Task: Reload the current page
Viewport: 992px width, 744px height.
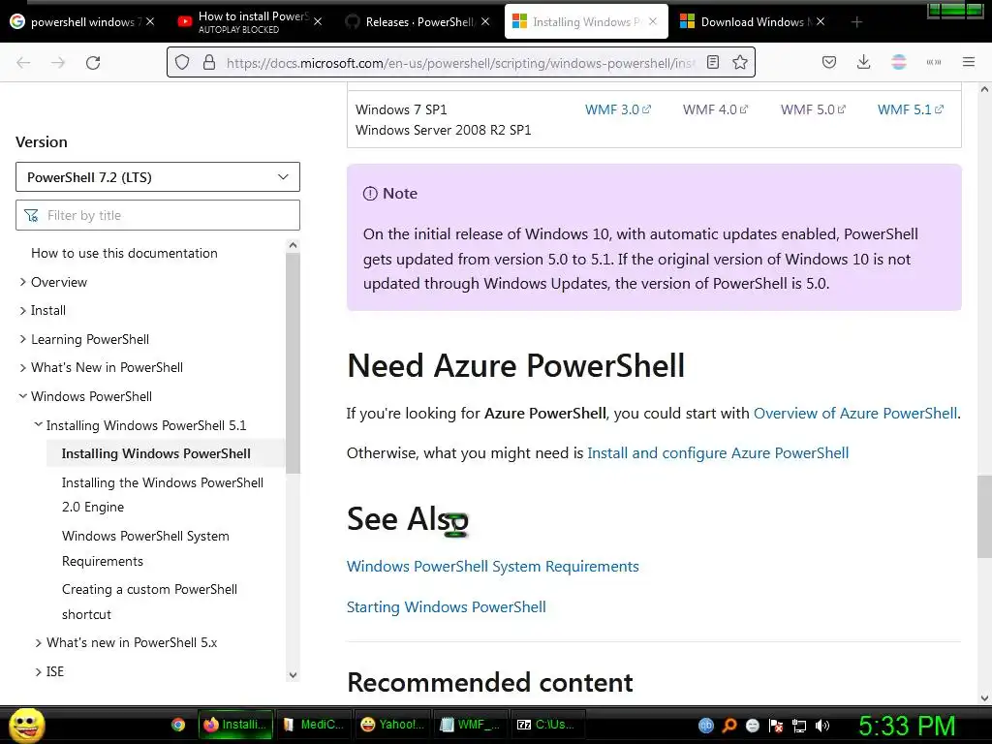Action: (x=93, y=62)
